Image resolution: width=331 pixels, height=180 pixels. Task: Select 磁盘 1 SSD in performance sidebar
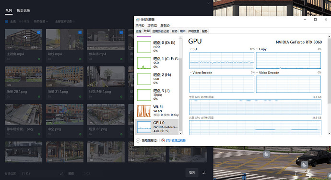(157, 63)
